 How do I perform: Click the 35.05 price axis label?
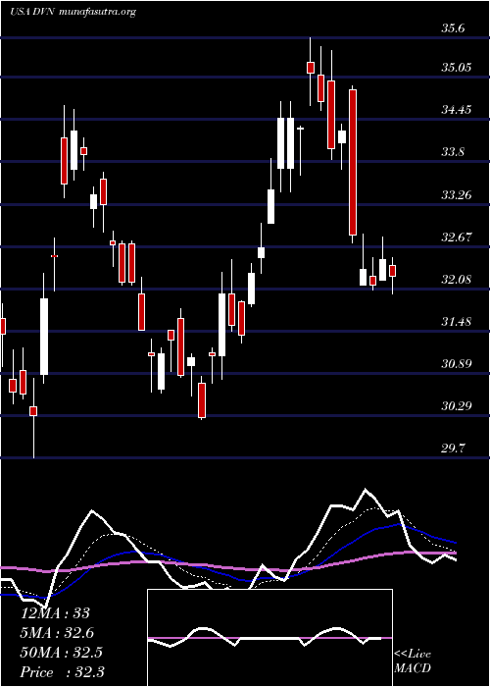457,68
